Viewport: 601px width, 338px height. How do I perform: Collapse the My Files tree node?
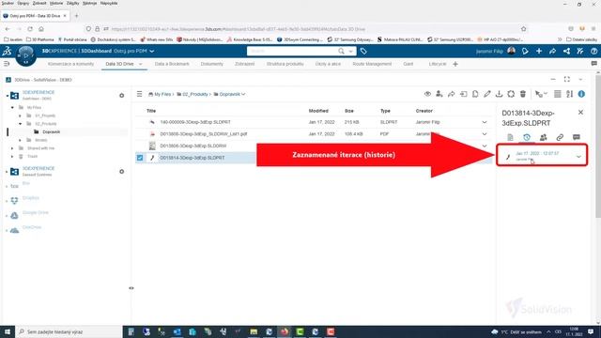[12, 108]
